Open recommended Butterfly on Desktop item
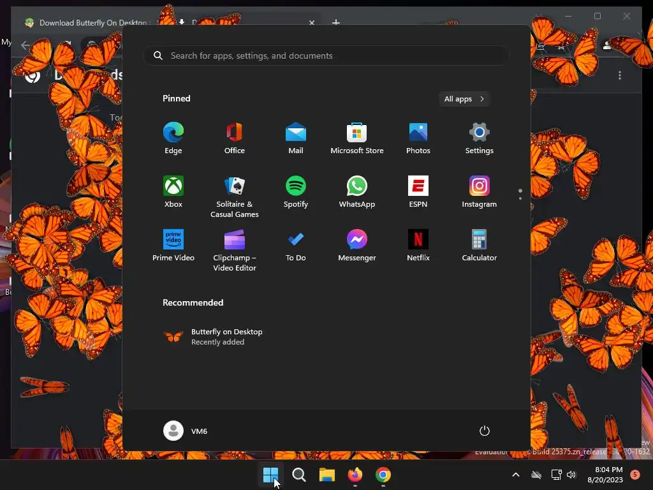The height and width of the screenshot is (490, 653). tap(213, 337)
